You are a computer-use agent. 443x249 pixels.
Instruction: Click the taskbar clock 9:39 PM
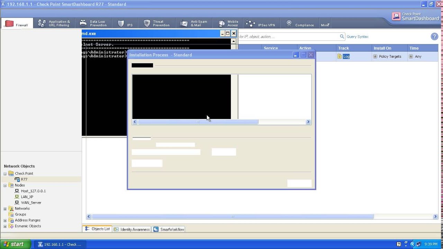(431, 244)
